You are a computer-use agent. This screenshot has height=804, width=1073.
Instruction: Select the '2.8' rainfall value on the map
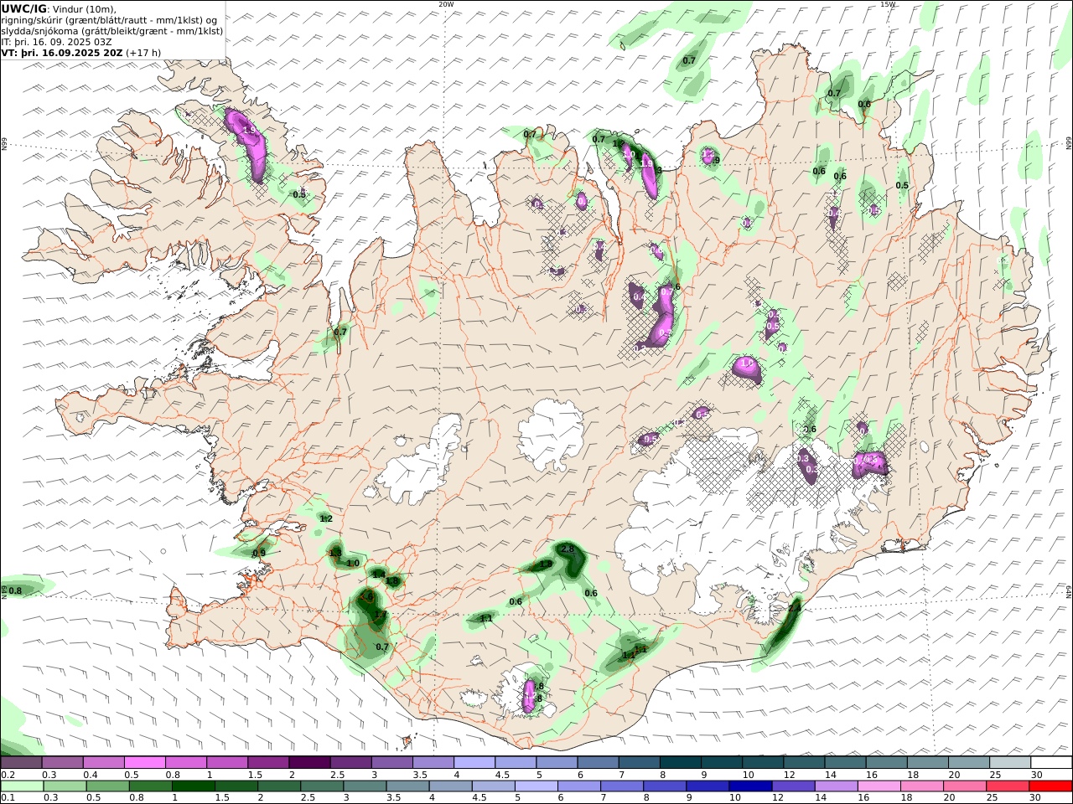pos(568,549)
